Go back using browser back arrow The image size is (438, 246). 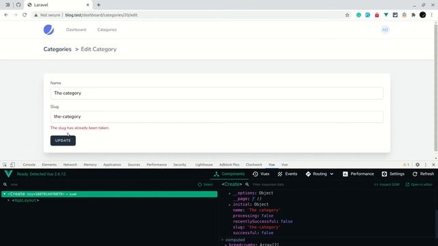(x=6, y=15)
